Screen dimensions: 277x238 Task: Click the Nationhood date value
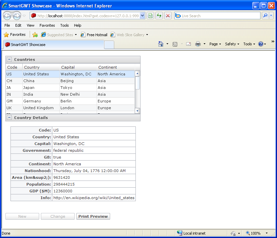[x=90, y=171]
